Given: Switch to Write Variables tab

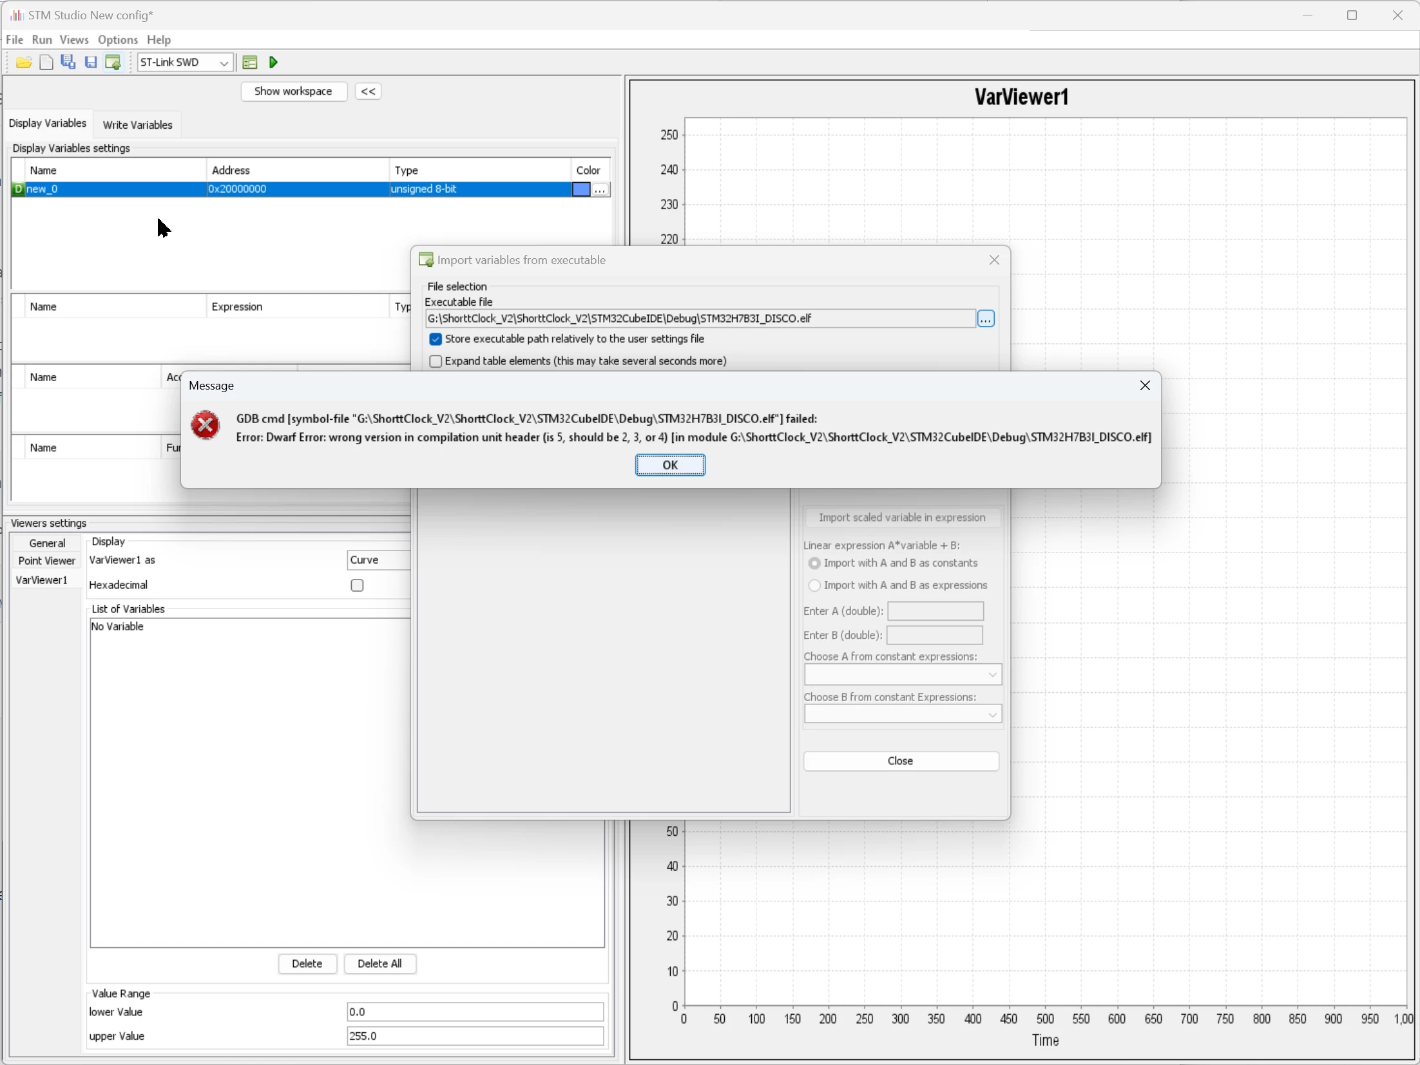Looking at the screenshot, I should click(138, 125).
